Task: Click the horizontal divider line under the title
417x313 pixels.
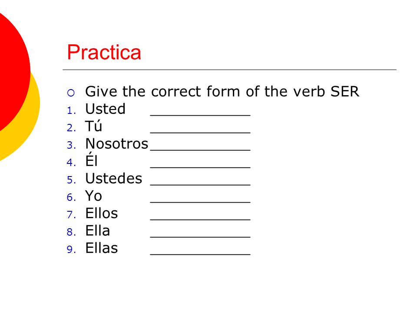Action: pyautogui.click(x=229, y=70)
